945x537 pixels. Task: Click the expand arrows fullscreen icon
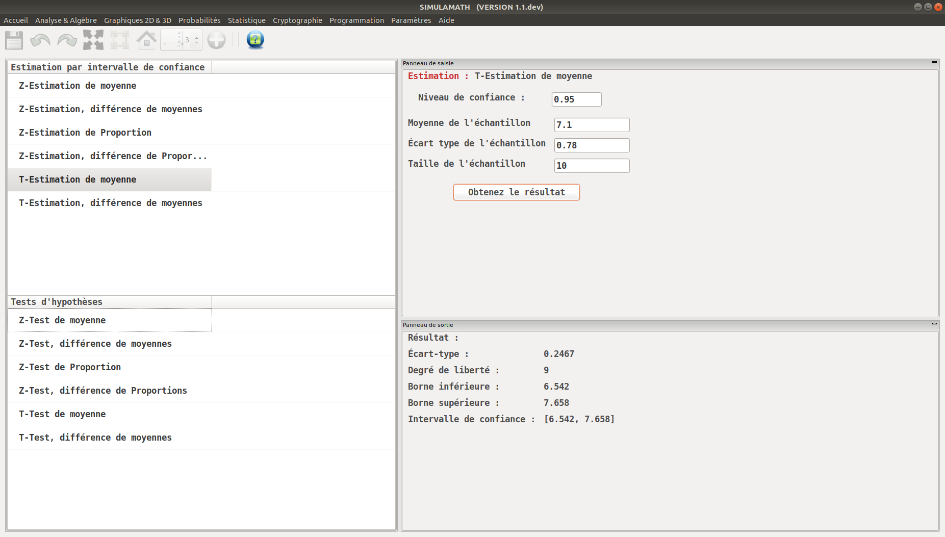tap(93, 40)
